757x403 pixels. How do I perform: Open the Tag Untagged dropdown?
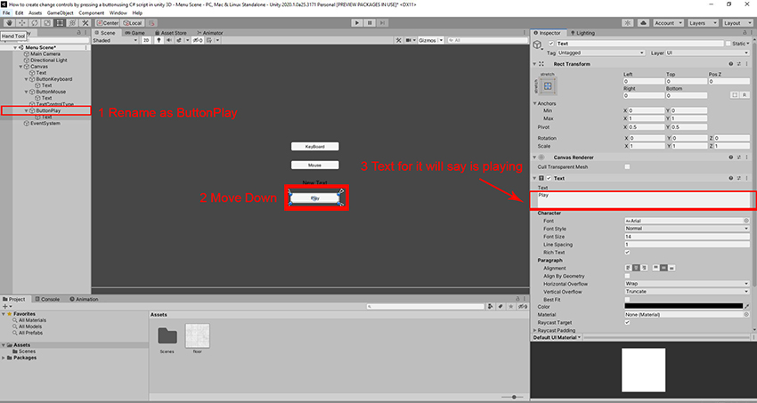(601, 53)
